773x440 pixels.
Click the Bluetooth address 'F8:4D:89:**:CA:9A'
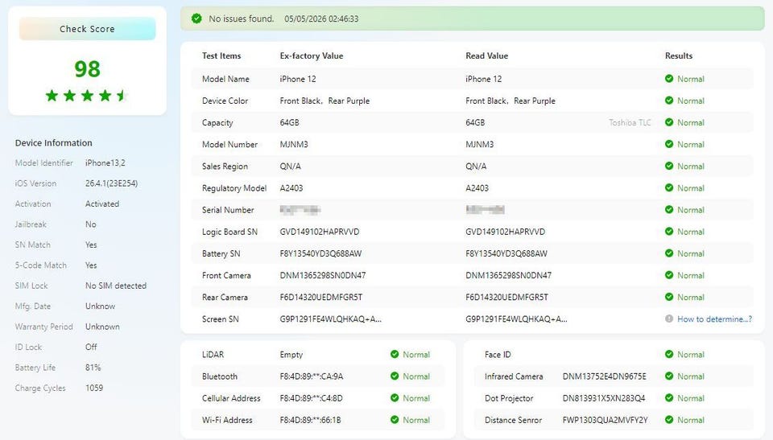click(312, 376)
